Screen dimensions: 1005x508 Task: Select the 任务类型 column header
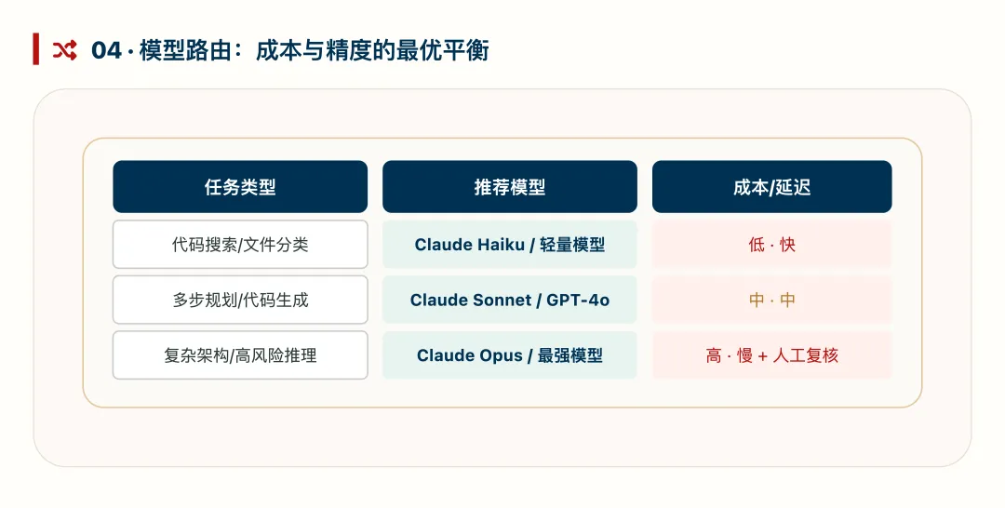[240, 186]
